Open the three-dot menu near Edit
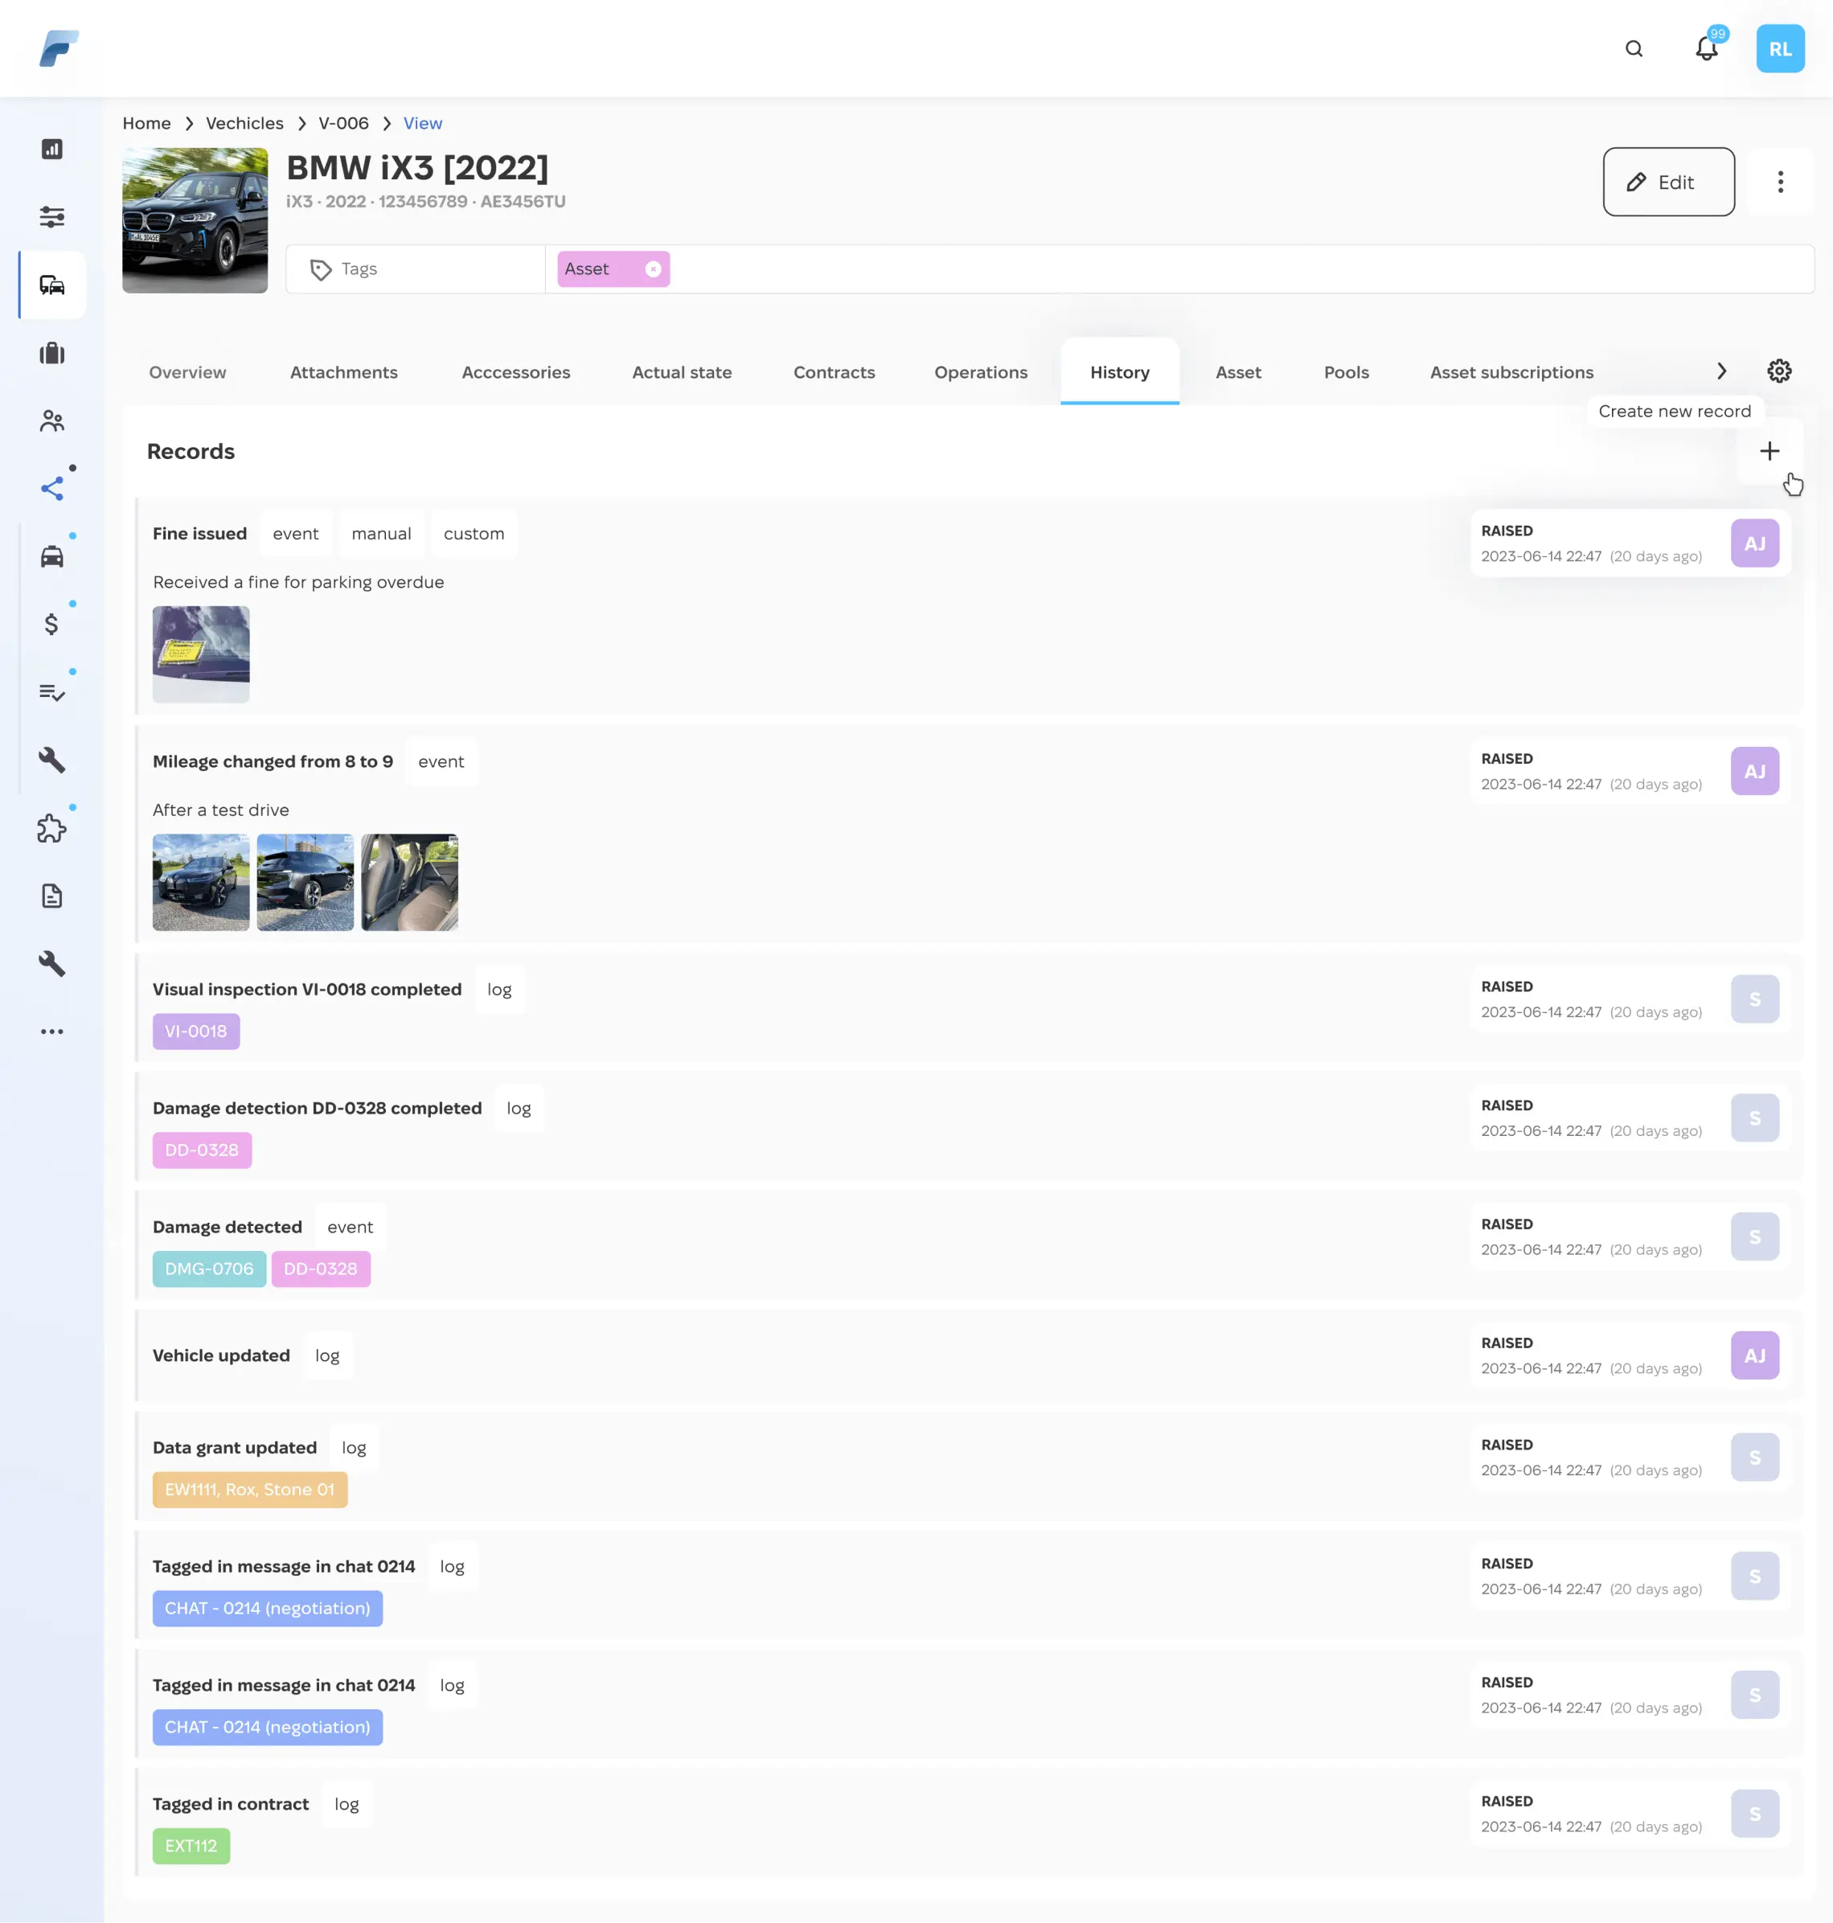This screenshot has width=1833, height=1923. (x=1780, y=182)
